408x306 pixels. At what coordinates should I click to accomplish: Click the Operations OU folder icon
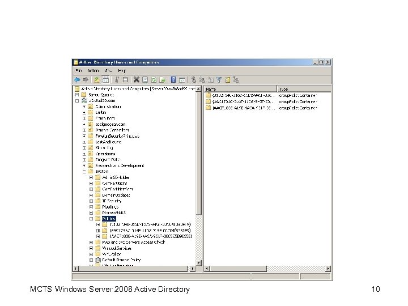click(x=91, y=154)
